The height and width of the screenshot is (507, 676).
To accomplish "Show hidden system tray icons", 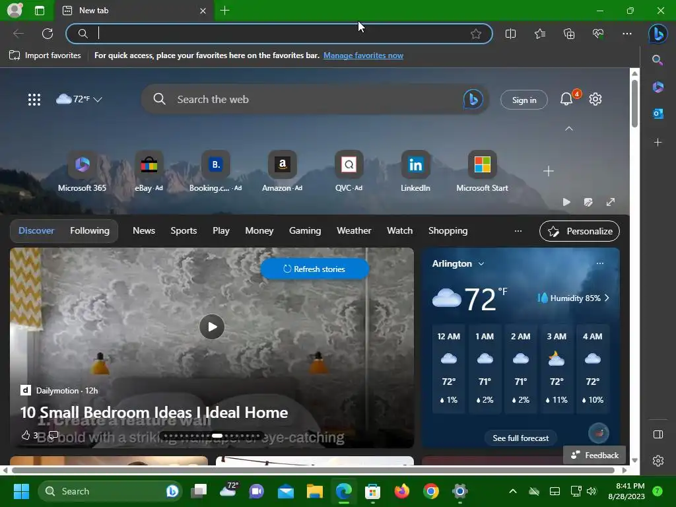I will [x=512, y=491].
